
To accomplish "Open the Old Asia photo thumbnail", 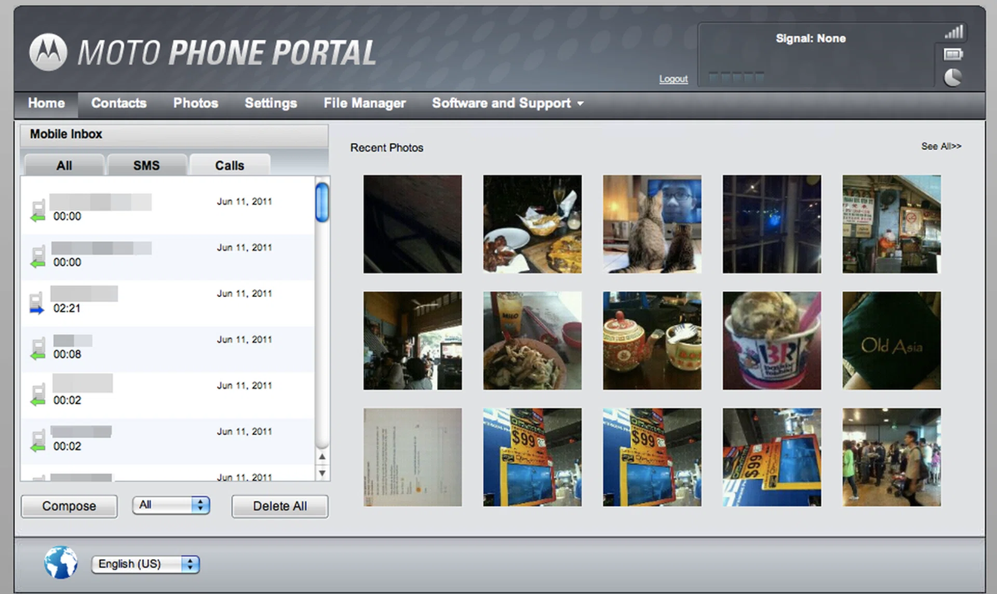I will point(891,341).
